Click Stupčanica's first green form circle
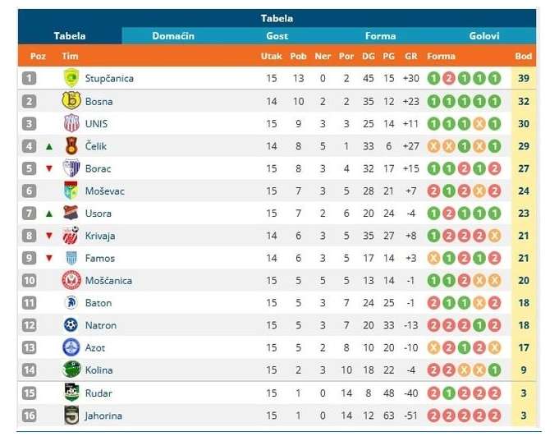This screenshot has height=441, width=559. (x=433, y=79)
